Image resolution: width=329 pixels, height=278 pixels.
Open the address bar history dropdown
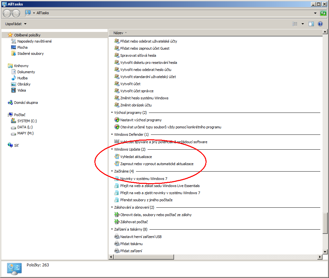315,13
